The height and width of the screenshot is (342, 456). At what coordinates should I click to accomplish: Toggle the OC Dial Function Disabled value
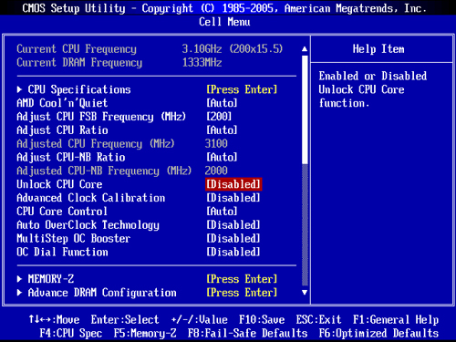pyautogui.click(x=233, y=252)
